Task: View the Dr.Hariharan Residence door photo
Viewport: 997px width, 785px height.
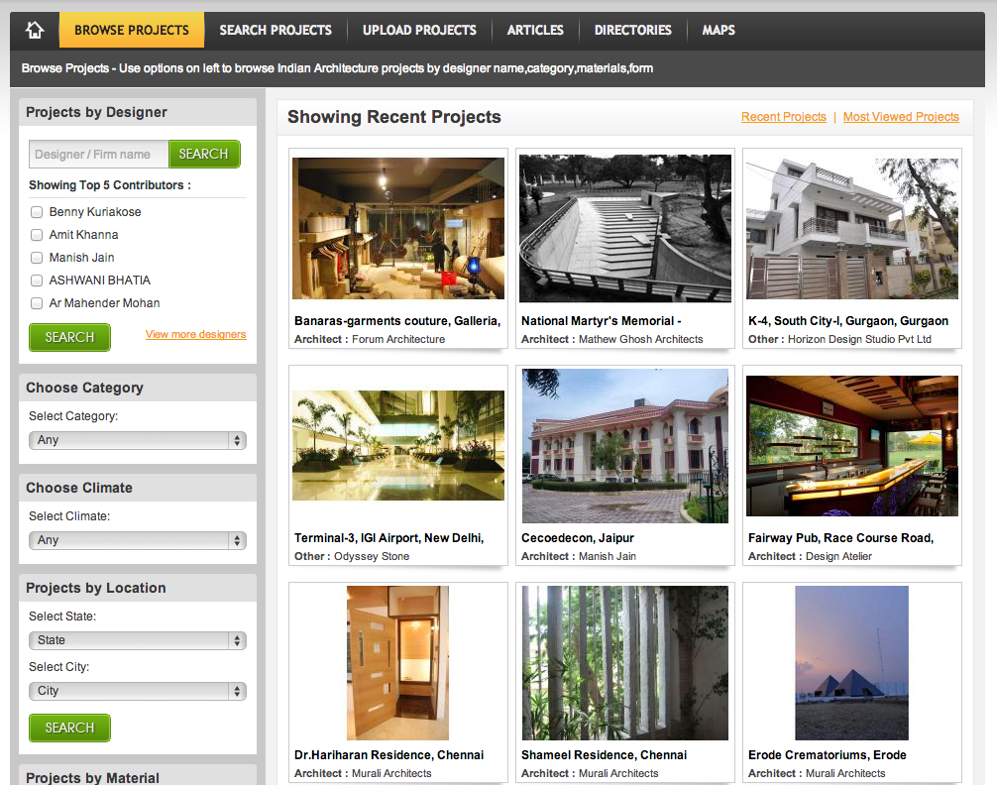Action: click(398, 663)
